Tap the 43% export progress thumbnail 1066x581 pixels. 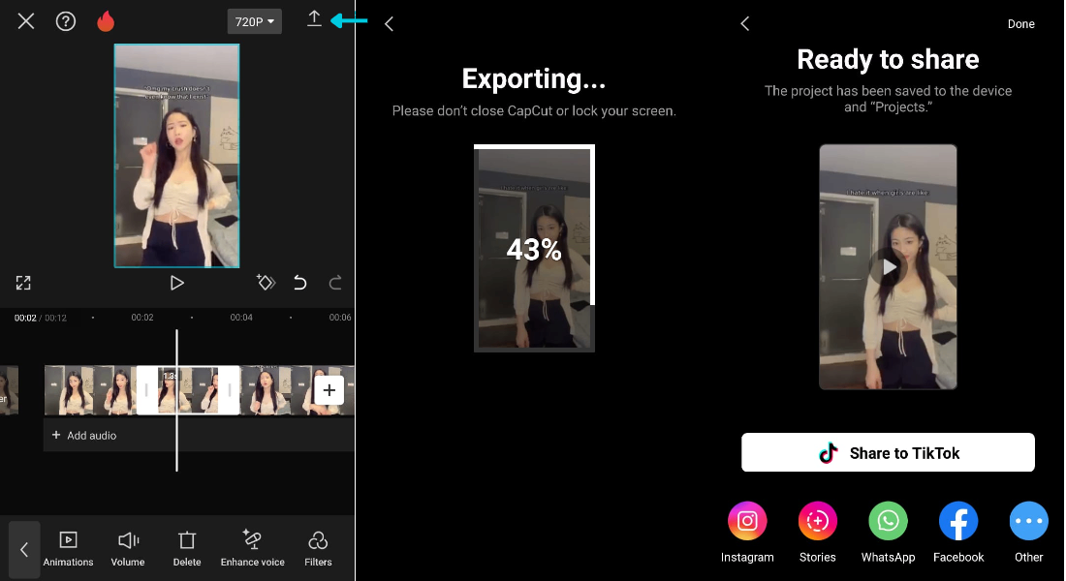[534, 248]
